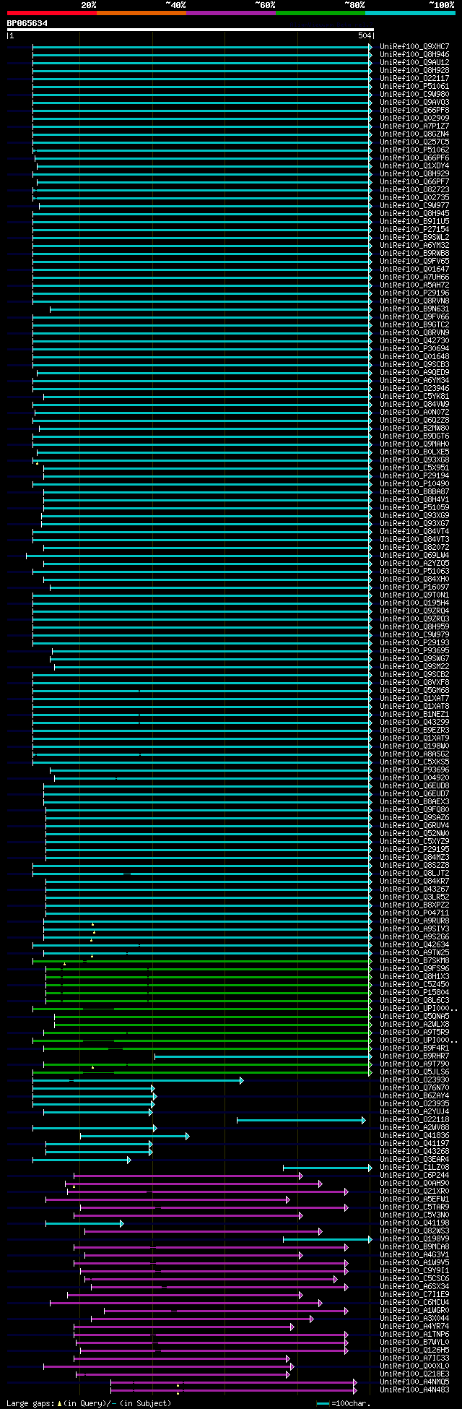Open hit UniRef100_P51061
462x1409 pixels.
click(x=414, y=87)
